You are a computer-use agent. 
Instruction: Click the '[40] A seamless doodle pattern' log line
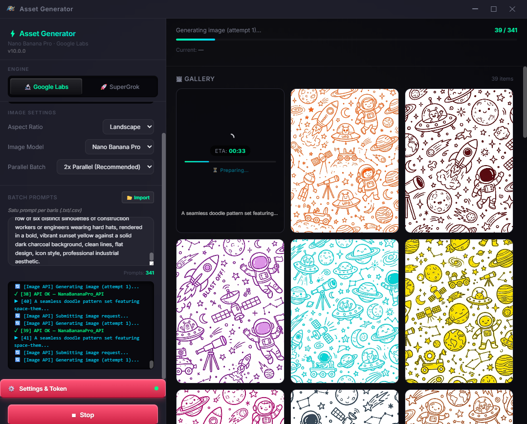tap(77, 305)
